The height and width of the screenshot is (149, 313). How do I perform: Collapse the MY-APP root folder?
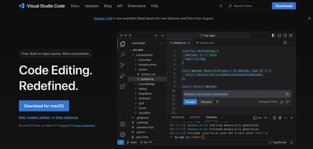pyautogui.click(x=131, y=50)
